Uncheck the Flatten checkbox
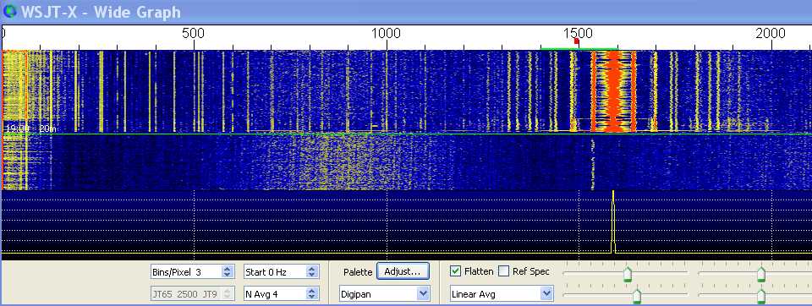The width and height of the screenshot is (812, 306). pyautogui.click(x=456, y=271)
